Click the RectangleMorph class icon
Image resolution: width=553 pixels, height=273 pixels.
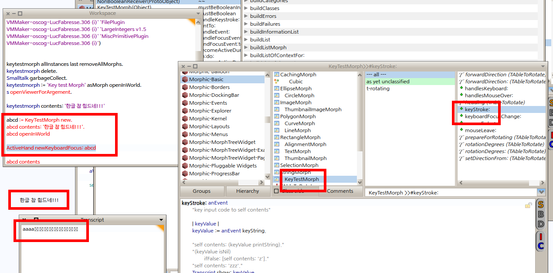pos(276,137)
